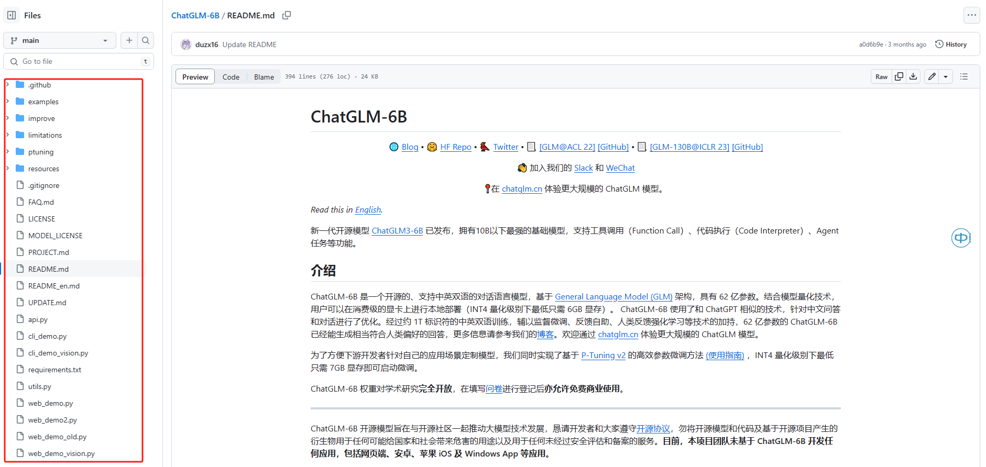The width and height of the screenshot is (986, 467).
Task: Open the ChatGLM-6B repository breadcrumb
Action: [195, 15]
